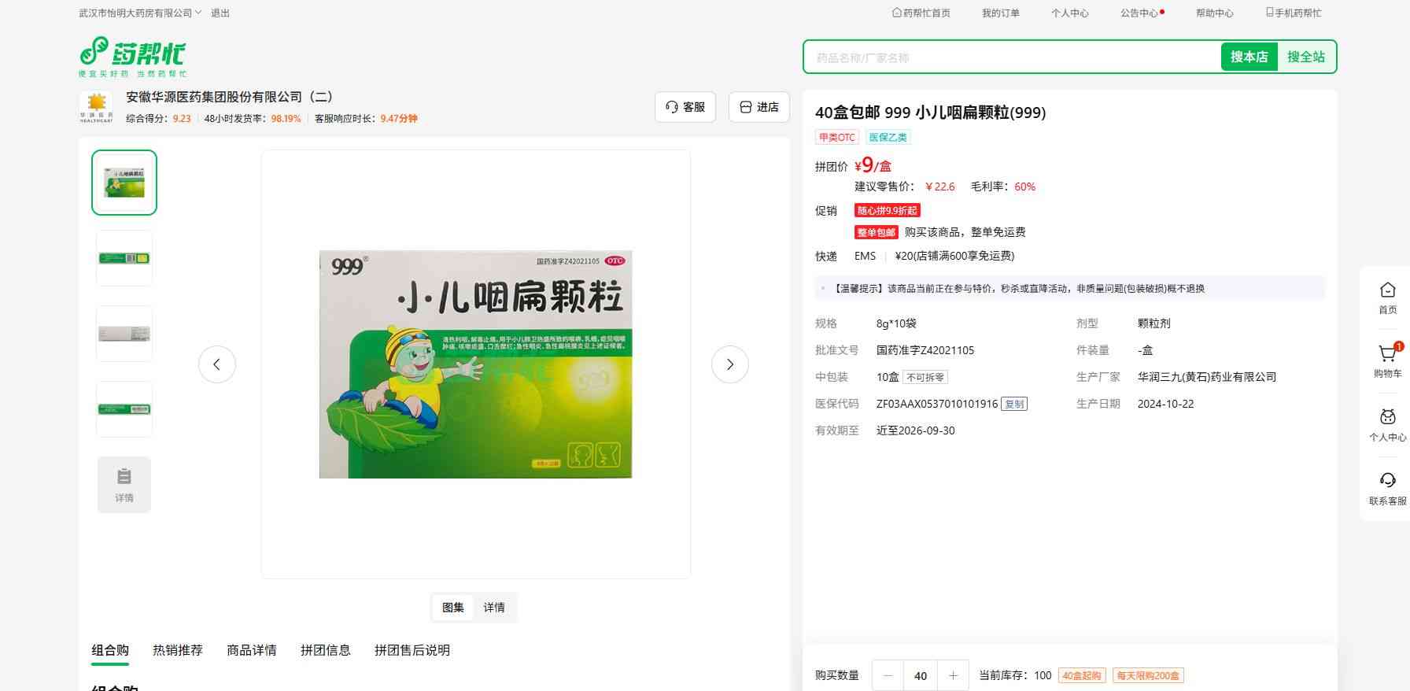Open the 详情 document icon under thumbnails
Screen dimensions: 1410x691
(124, 484)
